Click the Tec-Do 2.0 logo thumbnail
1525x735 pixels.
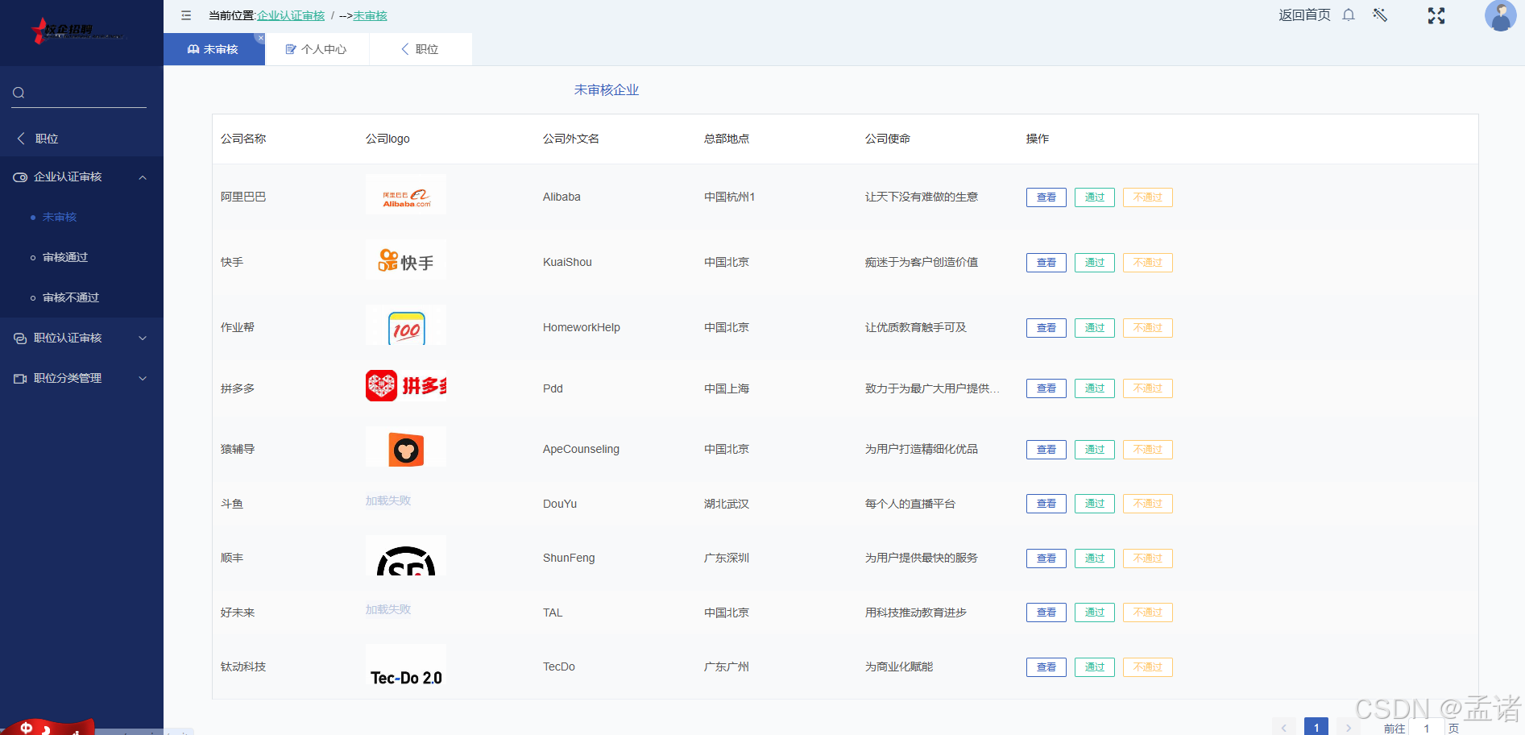pyautogui.click(x=406, y=666)
